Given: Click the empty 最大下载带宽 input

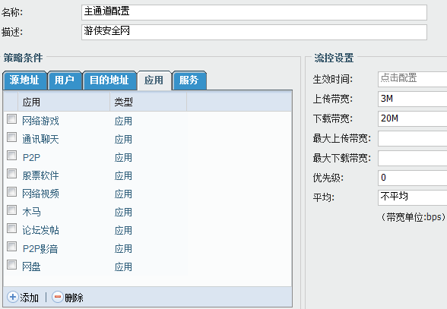Looking at the screenshot, I should click(x=413, y=158).
